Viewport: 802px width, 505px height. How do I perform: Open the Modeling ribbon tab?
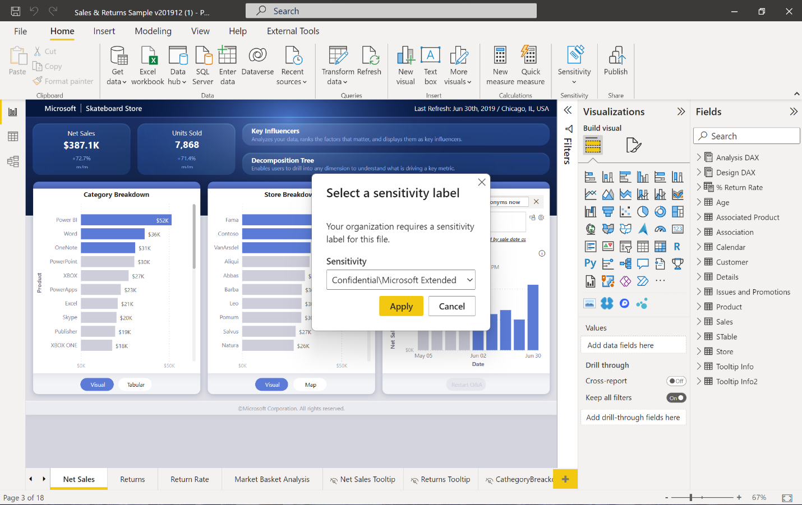click(153, 31)
